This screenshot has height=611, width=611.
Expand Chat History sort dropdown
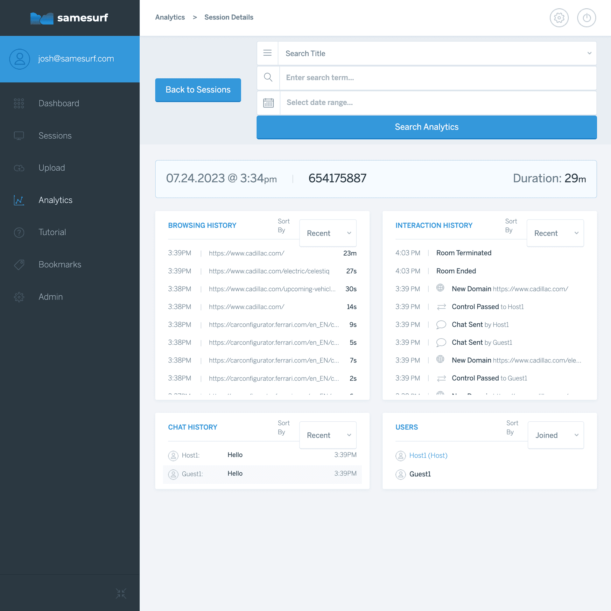(x=328, y=435)
